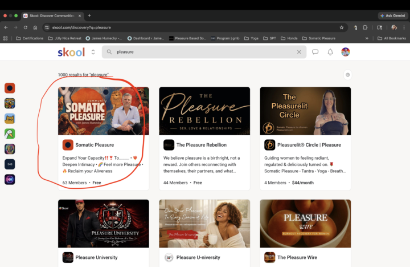This screenshot has height=267, width=410.
Task: Open the 'JUly Nica Retreat' bookmark folder
Action: (65, 38)
